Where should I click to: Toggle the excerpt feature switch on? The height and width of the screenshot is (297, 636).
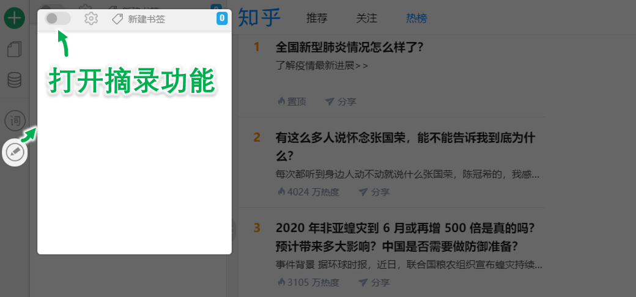[x=57, y=19]
